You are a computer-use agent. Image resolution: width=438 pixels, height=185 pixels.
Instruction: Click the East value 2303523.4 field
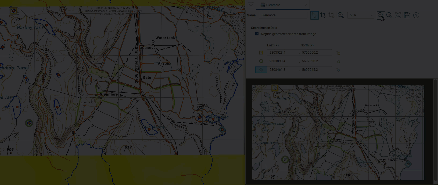coord(283,53)
